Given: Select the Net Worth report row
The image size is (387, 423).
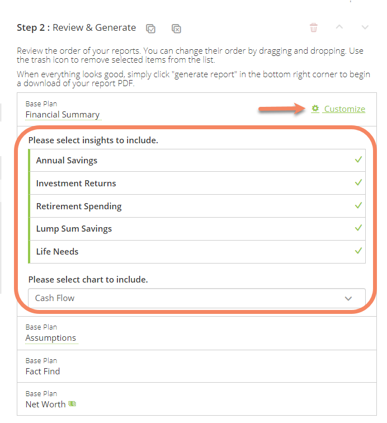Looking at the screenshot, I should click(x=197, y=399).
